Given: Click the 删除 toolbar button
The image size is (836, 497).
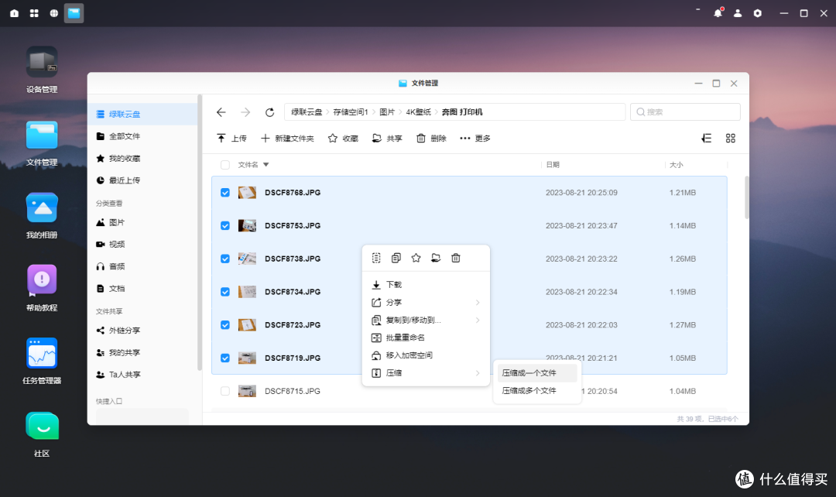Looking at the screenshot, I should coord(431,138).
